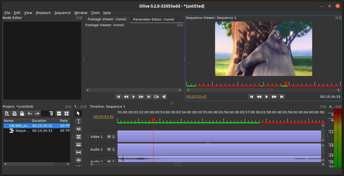Switch Project panel to tree list view
The width and height of the screenshot is (344, 176).
point(52,113)
